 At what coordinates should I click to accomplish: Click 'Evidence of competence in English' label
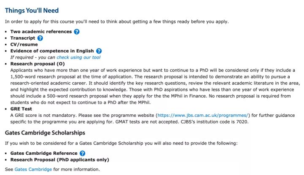52,51
